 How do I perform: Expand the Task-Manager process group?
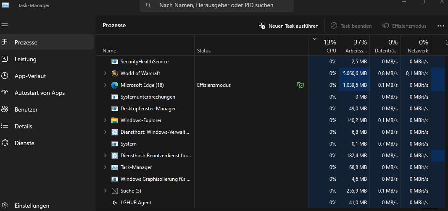[105, 167]
